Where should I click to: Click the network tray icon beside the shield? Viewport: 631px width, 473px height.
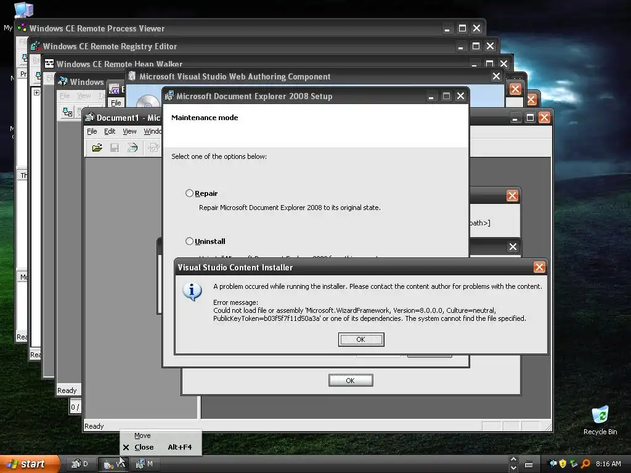click(574, 464)
